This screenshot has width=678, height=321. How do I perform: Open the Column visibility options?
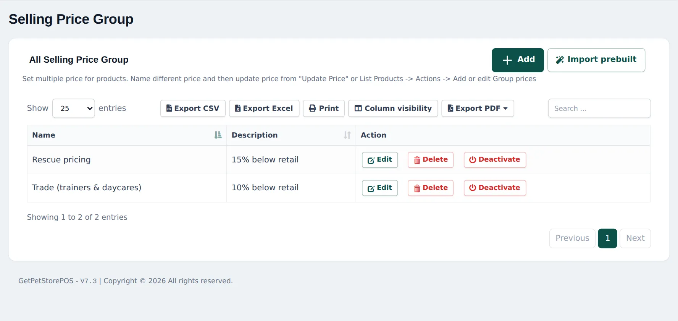(x=393, y=109)
